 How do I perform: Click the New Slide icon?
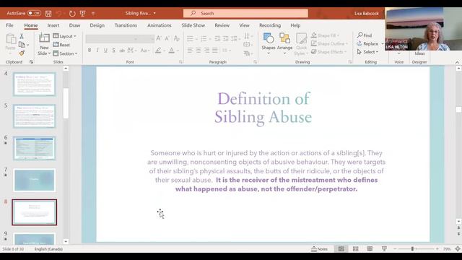pyautogui.click(x=44, y=38)
